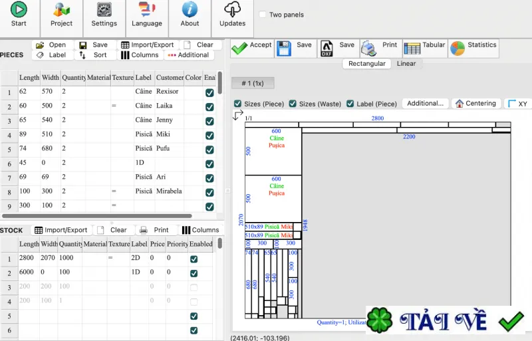Disable piece row Rexisor checkbox

pyautogui.click(x=209, y=92)
